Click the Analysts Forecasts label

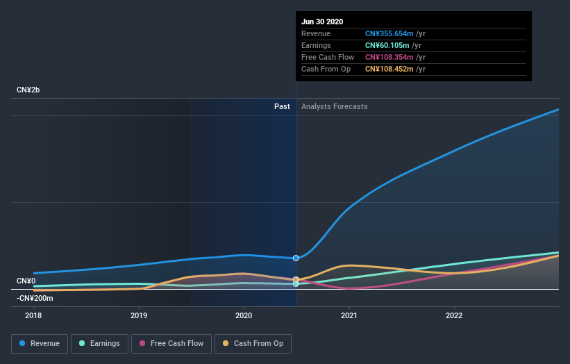[x=335, y=106]
